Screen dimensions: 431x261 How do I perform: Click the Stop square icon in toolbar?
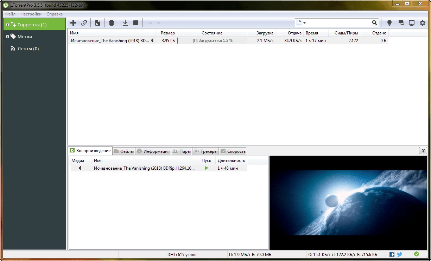[x=136, y=23]
